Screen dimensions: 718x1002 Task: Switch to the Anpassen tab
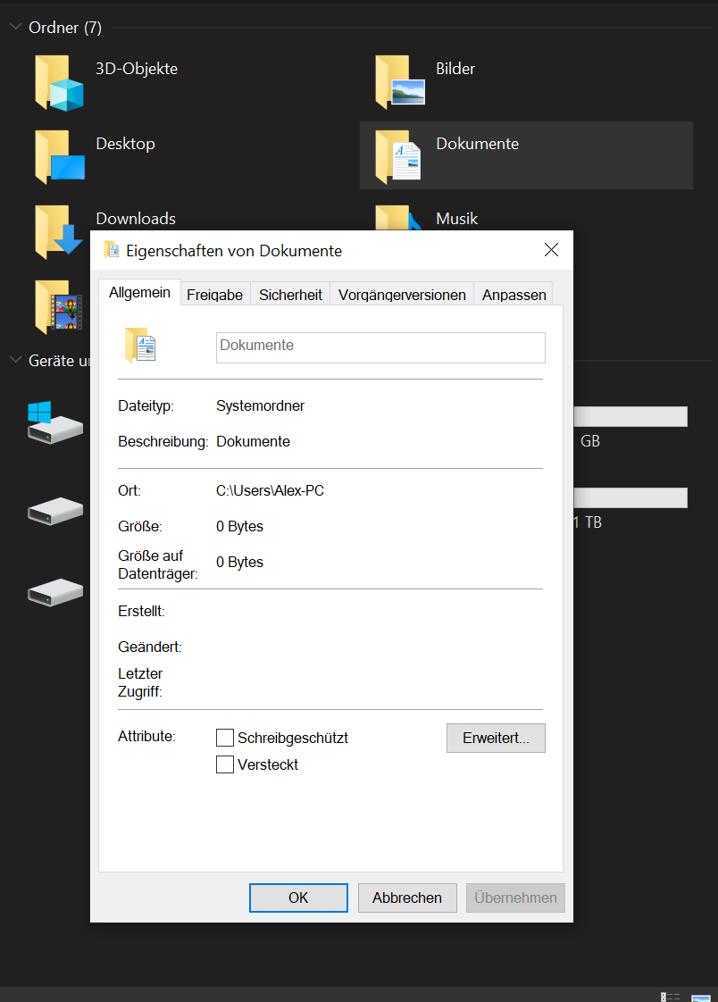pos(513,295)
